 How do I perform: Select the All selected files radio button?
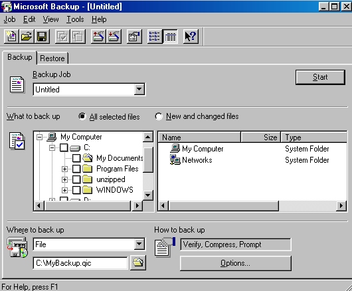point(82,116)
